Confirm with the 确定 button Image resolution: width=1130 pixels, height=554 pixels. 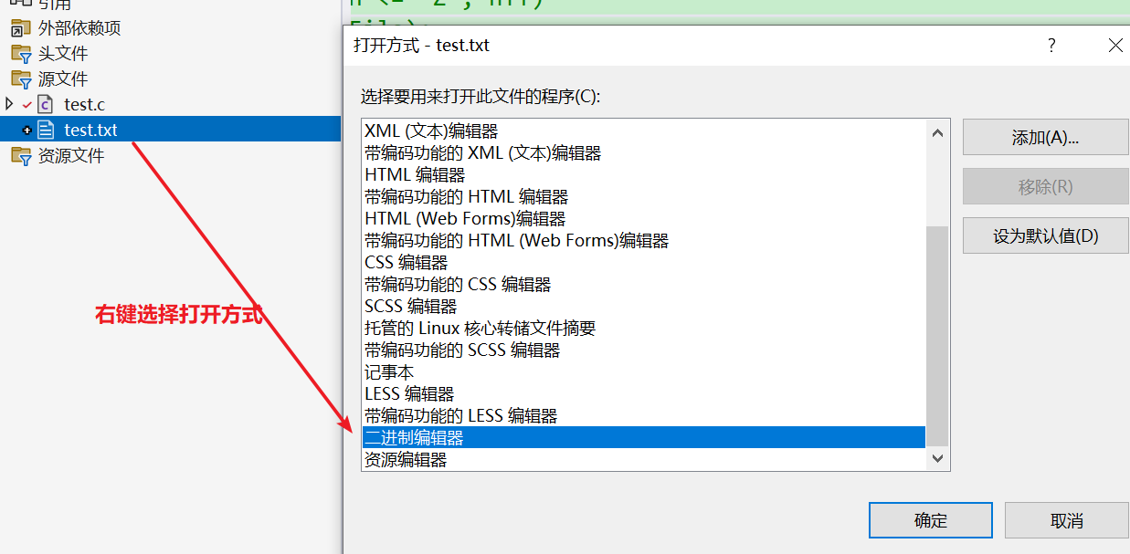click(x=931, y=520)
